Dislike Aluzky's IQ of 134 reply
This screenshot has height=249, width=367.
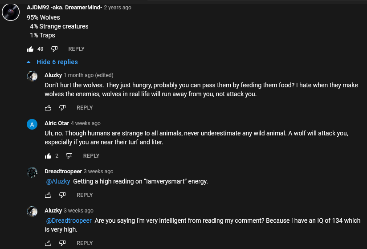click(62, 243)
